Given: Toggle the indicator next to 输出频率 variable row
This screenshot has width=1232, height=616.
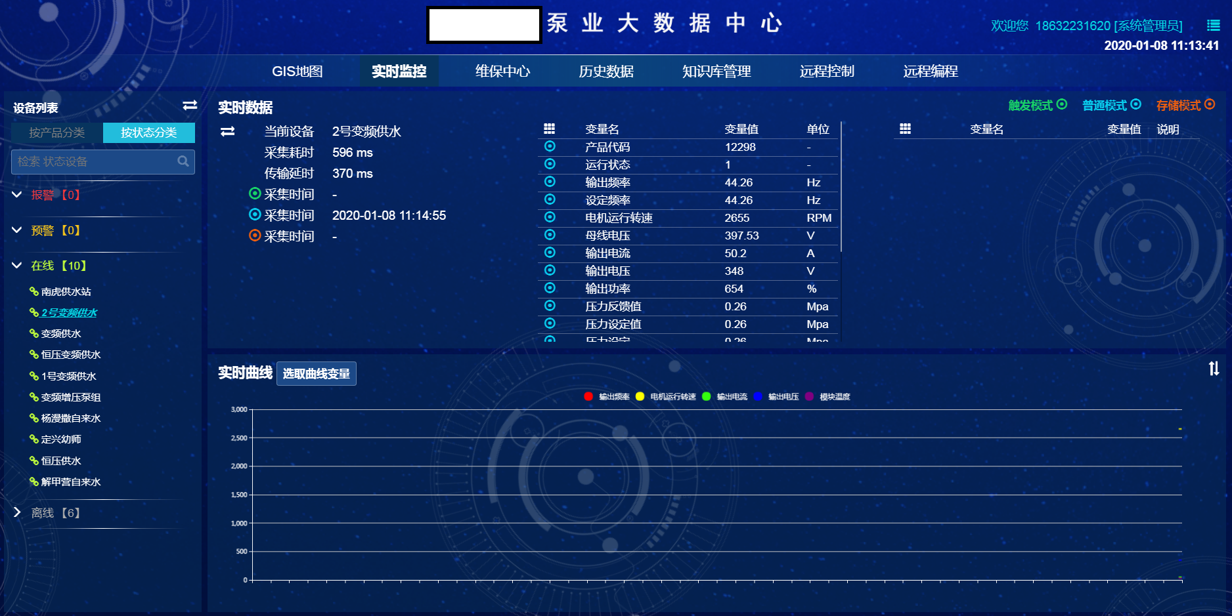Looking at the screenshot, I should coord(550,182).
